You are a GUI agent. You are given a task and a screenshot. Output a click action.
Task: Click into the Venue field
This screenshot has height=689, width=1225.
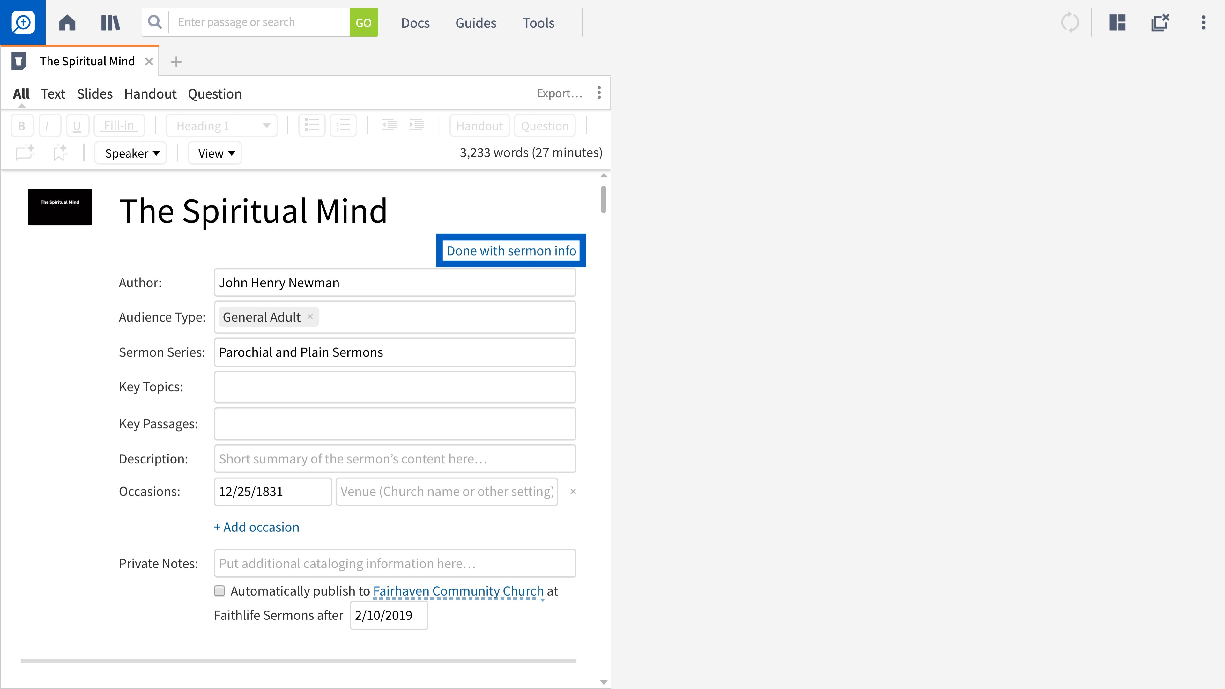(x=447, y=492)
